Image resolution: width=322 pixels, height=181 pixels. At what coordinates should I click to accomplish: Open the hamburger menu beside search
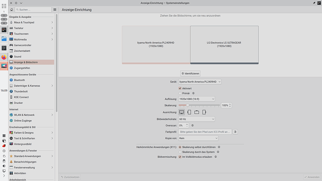[x=55, y=10]
